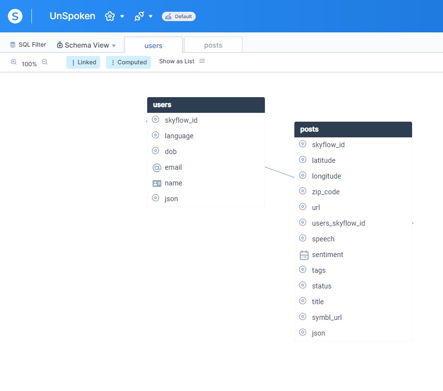Screen dimensions: 443x391
Task: Click the language field icon in users
Action: pyautogui.click(x=156, y=135)
